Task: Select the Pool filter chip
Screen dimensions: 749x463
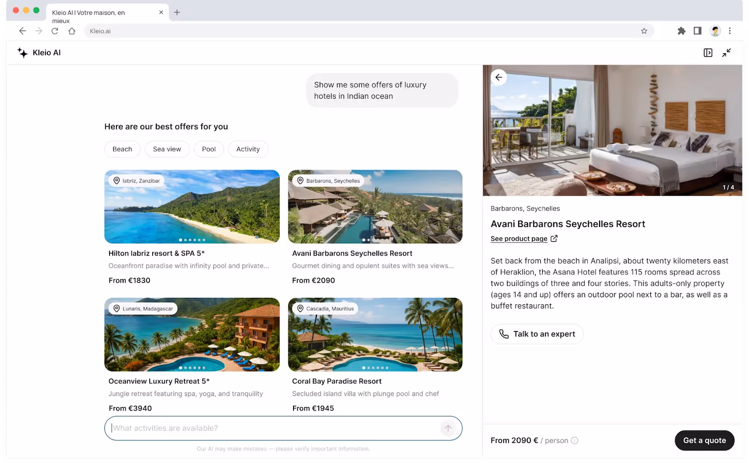Action: coord(209,149)
